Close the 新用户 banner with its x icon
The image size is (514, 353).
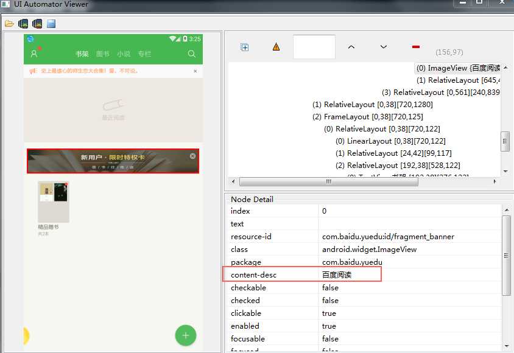(192, 156)
